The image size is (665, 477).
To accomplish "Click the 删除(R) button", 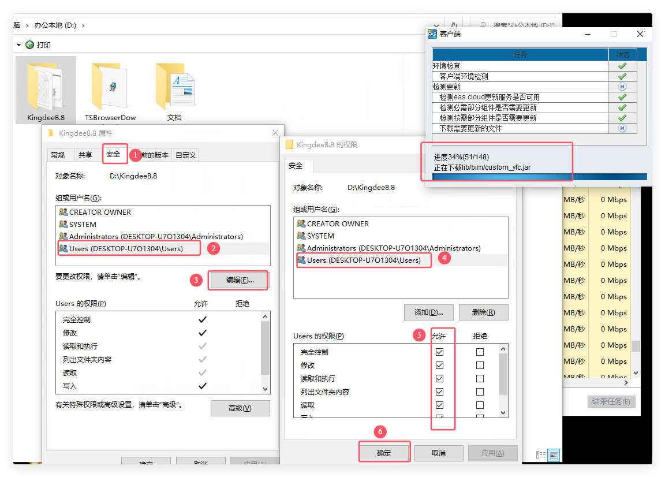I will [x=484, y=312].
